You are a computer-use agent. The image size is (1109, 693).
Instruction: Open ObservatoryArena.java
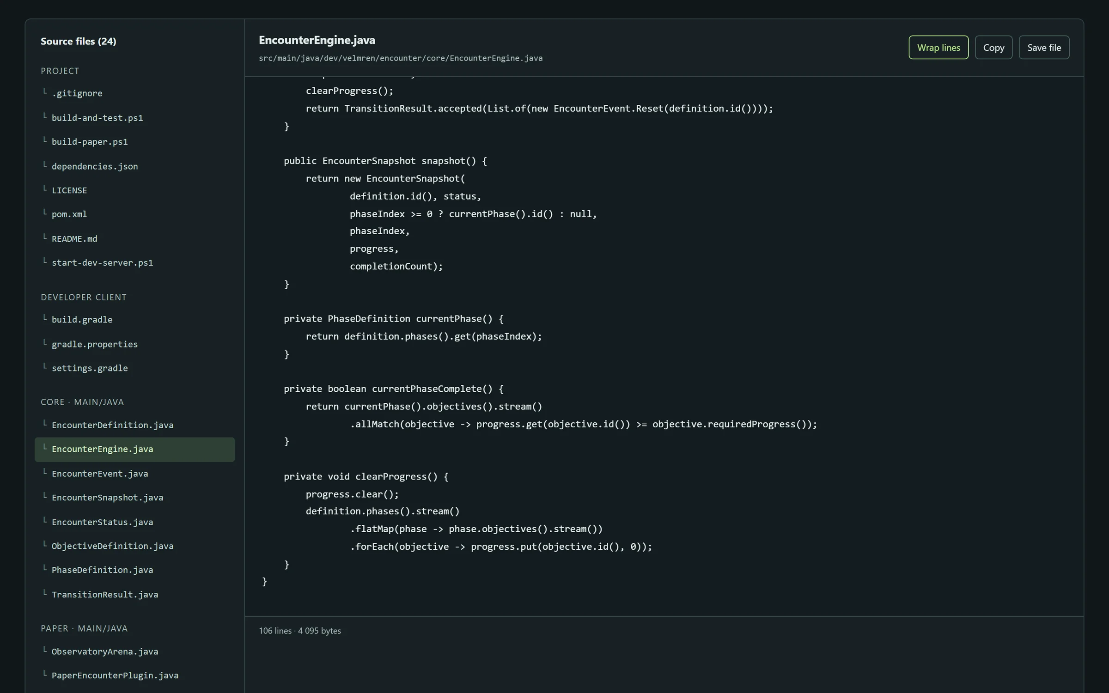coord(134,651)
